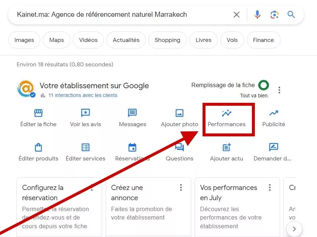Open Google Lens image search icon
The image size is (317, 237).
[274, 15]
